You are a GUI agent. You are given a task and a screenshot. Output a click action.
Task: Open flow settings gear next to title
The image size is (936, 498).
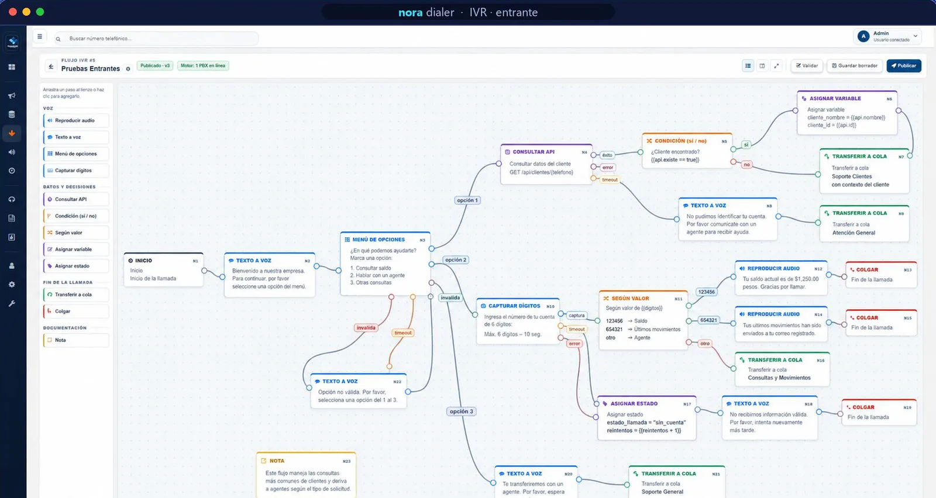click(x=128, y=69)
